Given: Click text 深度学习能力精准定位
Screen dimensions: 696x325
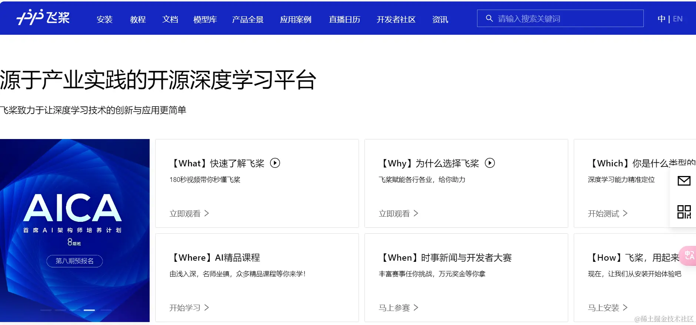Looking at the screenshot, I should point(621,180).
